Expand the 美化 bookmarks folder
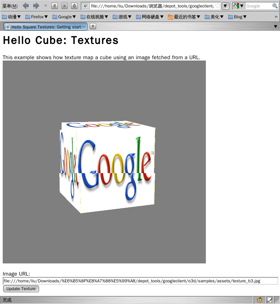 pos(214,17)
